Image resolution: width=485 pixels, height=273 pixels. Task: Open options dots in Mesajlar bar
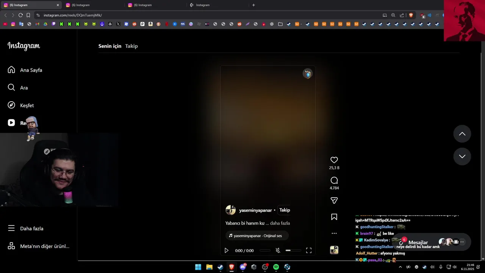point(462,242)
